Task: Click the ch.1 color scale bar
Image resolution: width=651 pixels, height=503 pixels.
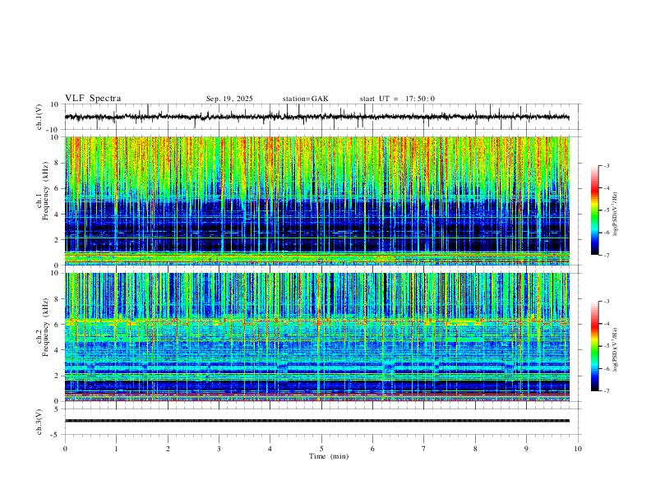Action: tap(594, 210)
